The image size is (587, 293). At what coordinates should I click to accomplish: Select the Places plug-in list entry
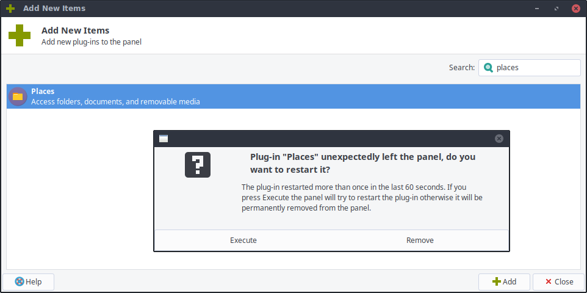point(293,96)
